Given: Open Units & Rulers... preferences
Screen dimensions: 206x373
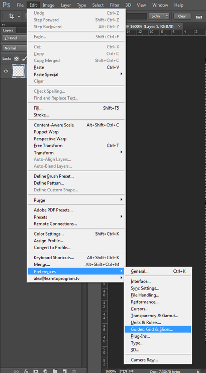Looking at the screenshot, I should click(158, 323).
